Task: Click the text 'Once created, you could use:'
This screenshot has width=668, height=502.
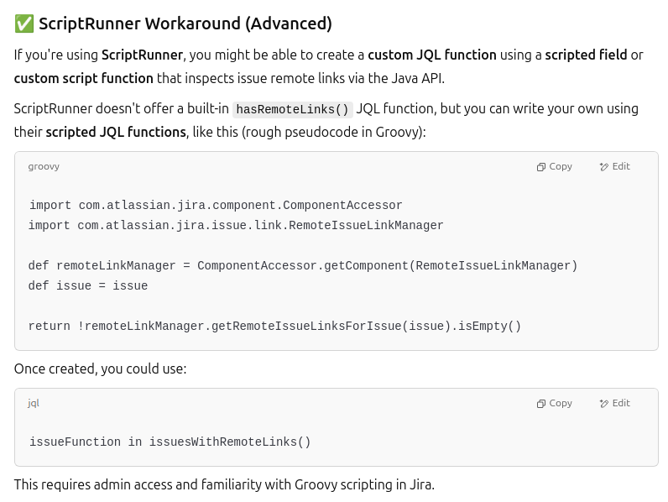Action: point(100,369)
